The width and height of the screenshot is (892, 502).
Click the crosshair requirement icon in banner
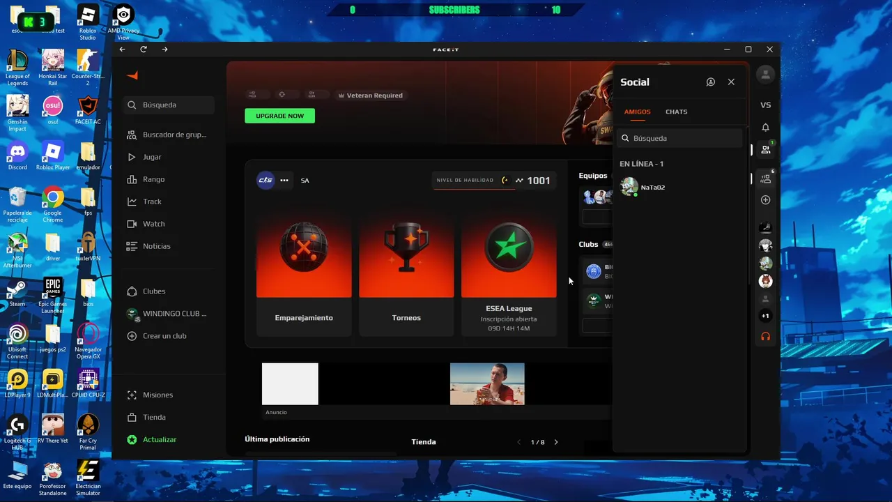point(282,95)
